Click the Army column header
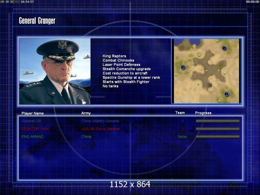 [86, 113]
